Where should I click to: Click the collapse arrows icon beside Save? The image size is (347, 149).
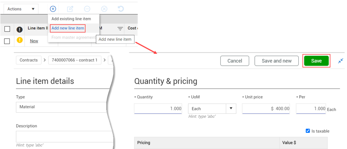pyautogui.click(x=341, y=61)
